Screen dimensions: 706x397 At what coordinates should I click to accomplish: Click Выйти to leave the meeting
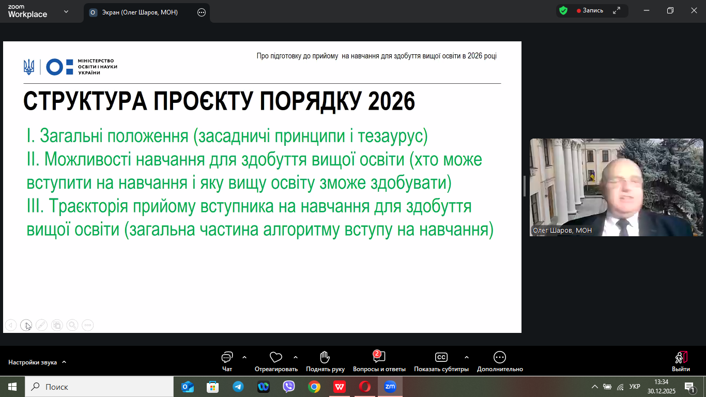(681, 361)
